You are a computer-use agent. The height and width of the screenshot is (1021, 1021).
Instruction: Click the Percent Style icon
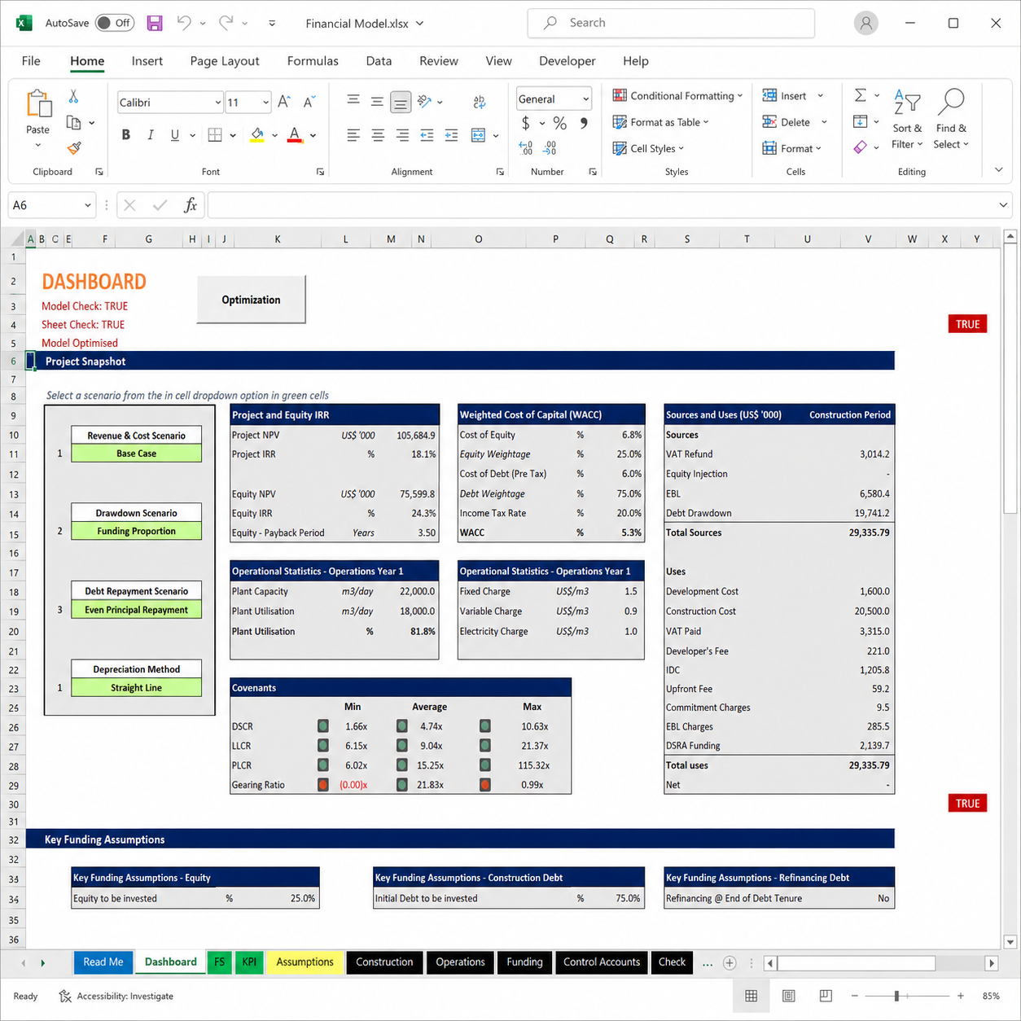tap(559, 123)
